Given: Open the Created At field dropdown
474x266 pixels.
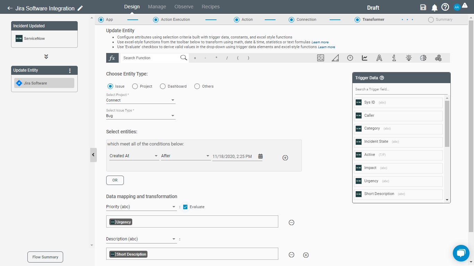Looking at the screenshot, I should [134, 156].
